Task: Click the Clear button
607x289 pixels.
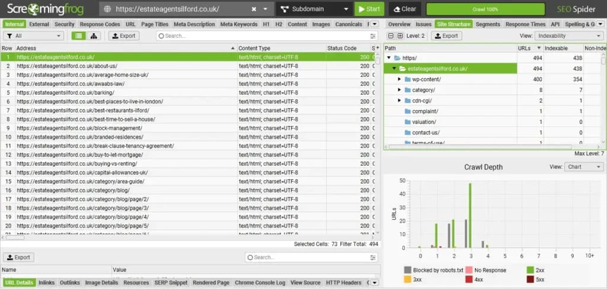Action: [405, 9]
